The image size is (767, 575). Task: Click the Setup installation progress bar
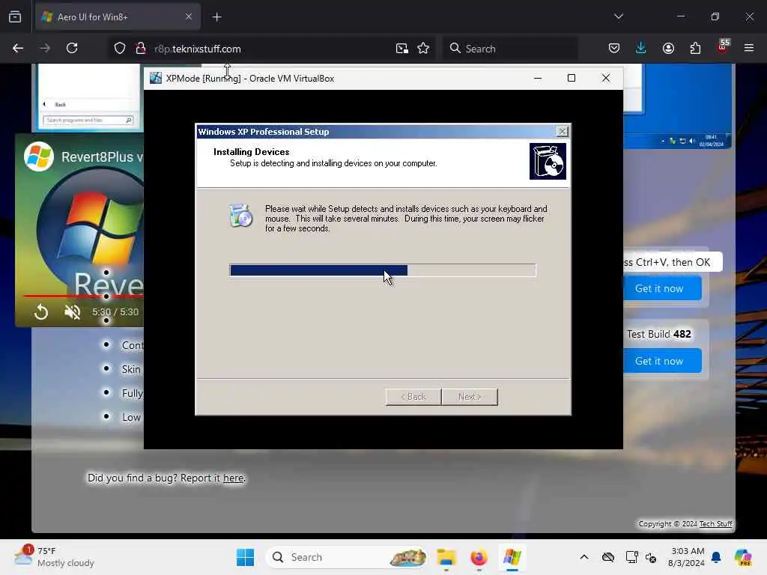click(383, 270)
